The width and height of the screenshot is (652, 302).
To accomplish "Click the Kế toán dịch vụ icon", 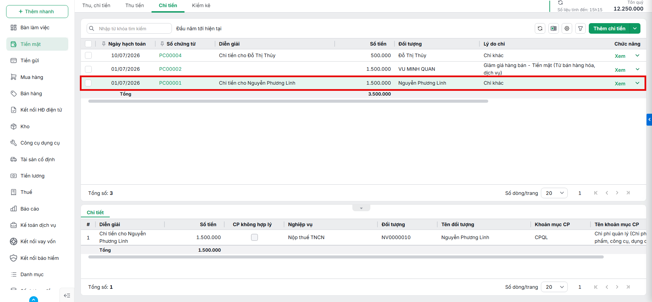I will pyautogui.click(x=14, y=225).
